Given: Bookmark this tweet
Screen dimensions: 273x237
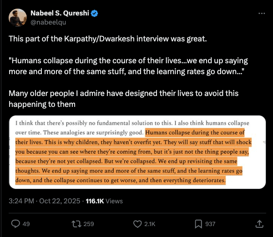Looking at the screenshot, I should 198,223.
